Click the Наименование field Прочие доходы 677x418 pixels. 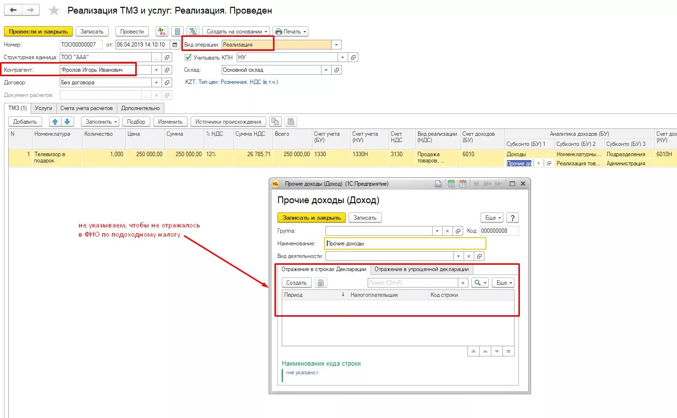tap(405, 243)
